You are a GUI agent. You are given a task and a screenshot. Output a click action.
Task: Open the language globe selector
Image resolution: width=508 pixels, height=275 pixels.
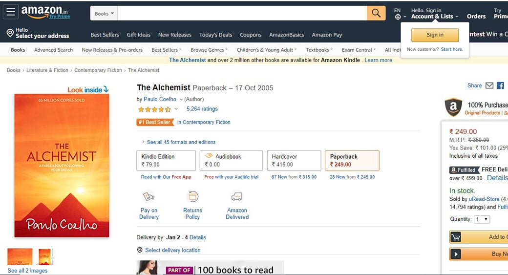[399, 17]
